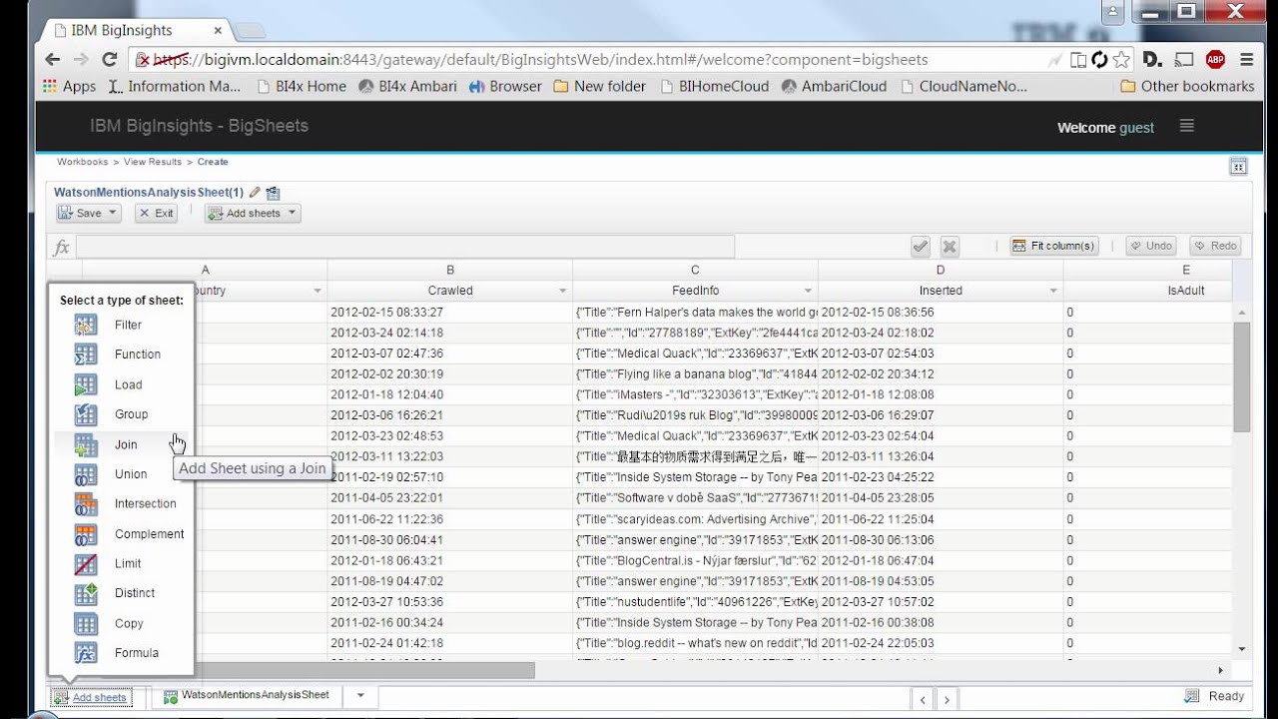Click inside the formula input field
Viewport: 1278px width, 719px height.
(x=405, y=247)
